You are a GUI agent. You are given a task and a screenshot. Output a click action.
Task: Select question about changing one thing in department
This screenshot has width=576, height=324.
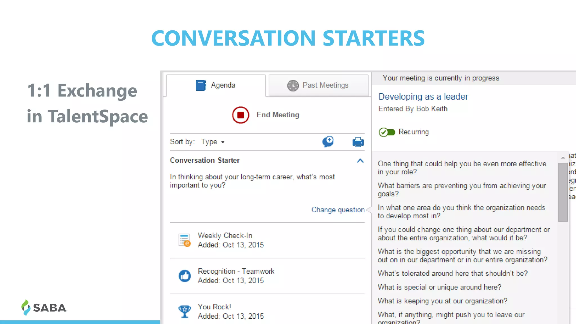coord(463,233)
